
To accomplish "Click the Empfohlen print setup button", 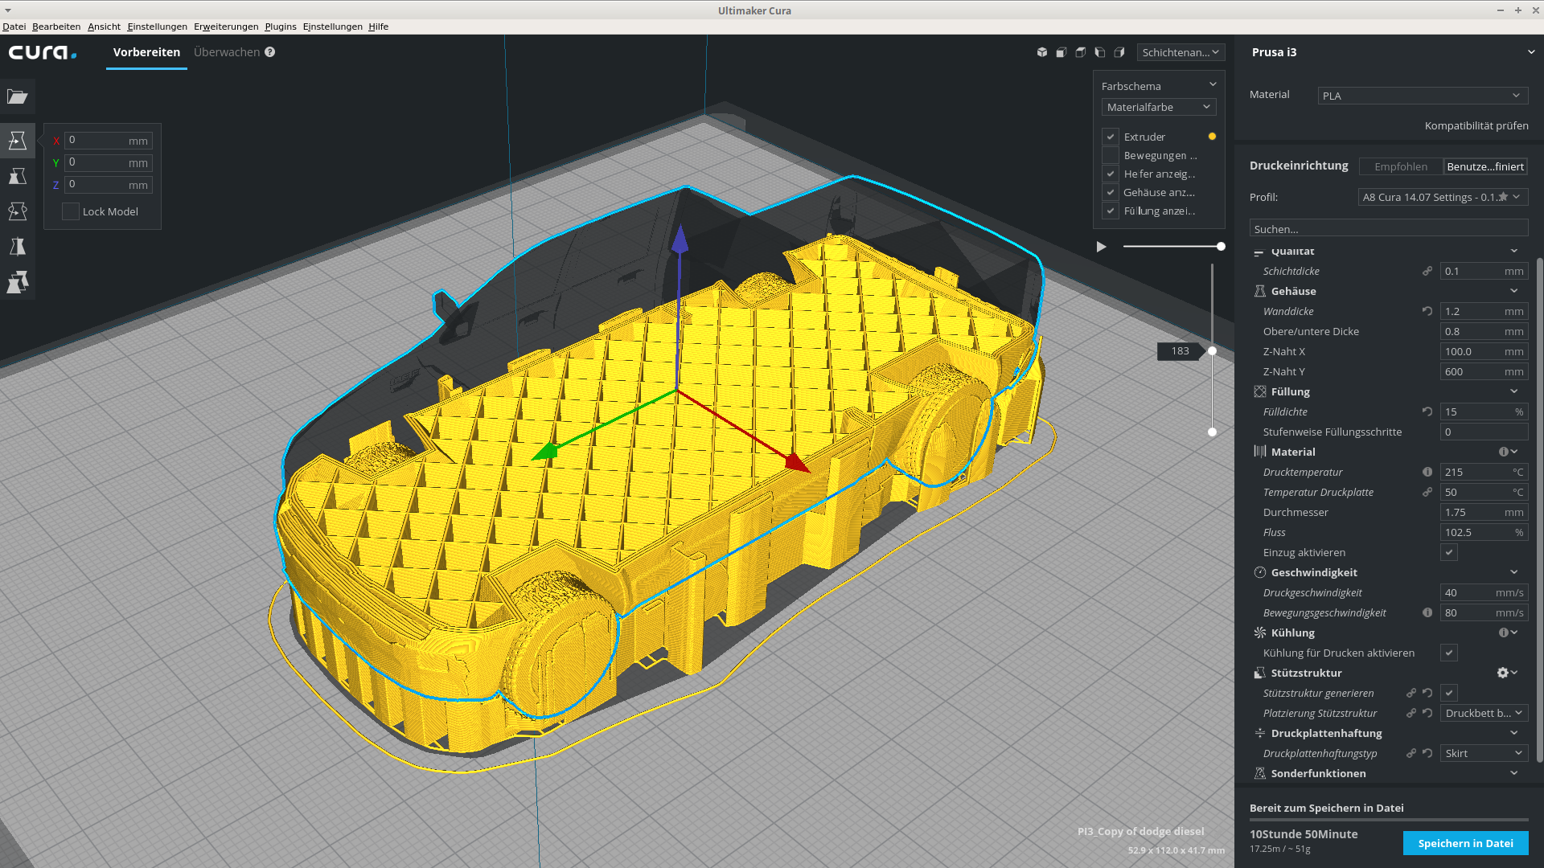I will click(1401, 166).
